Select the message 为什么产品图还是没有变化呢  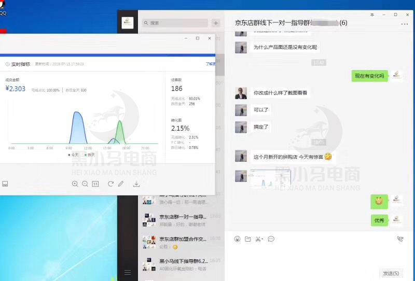pyautogui.click(x=285, y=47)
